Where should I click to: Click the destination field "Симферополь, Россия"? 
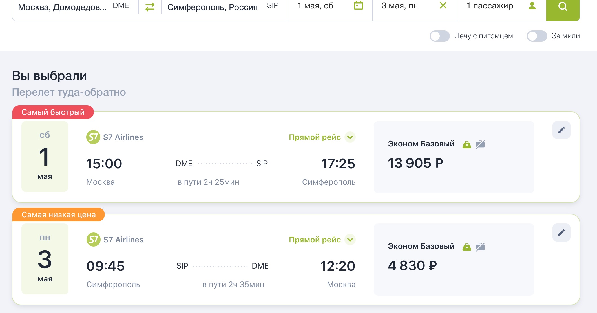[x=213, y=7]
